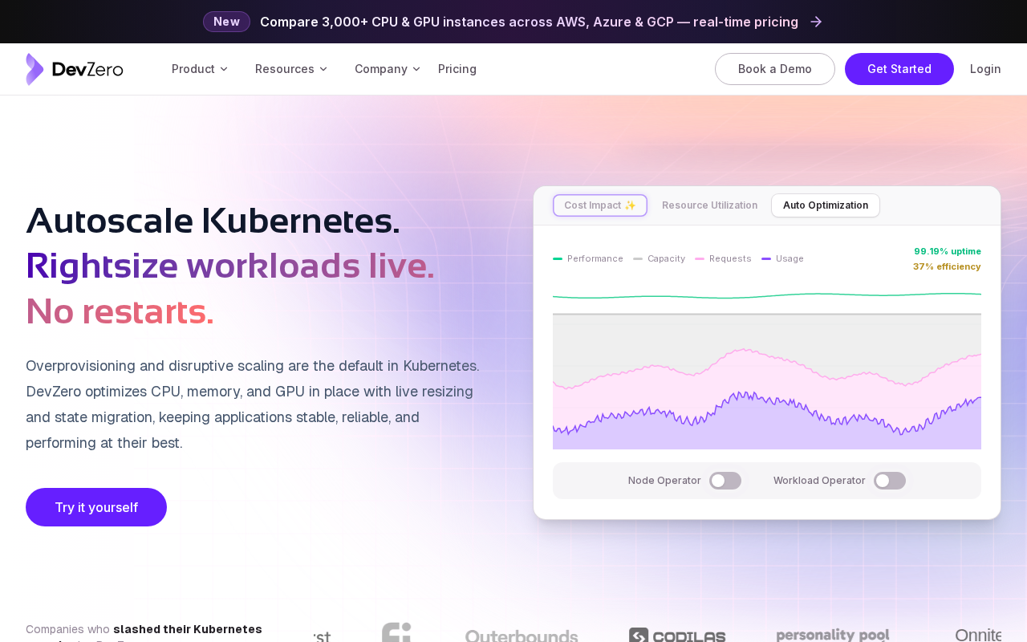Image resolution: width=1027 pixels, height=642 pixels.
Task: Click the Usage legend item
Action: (782, 258)
